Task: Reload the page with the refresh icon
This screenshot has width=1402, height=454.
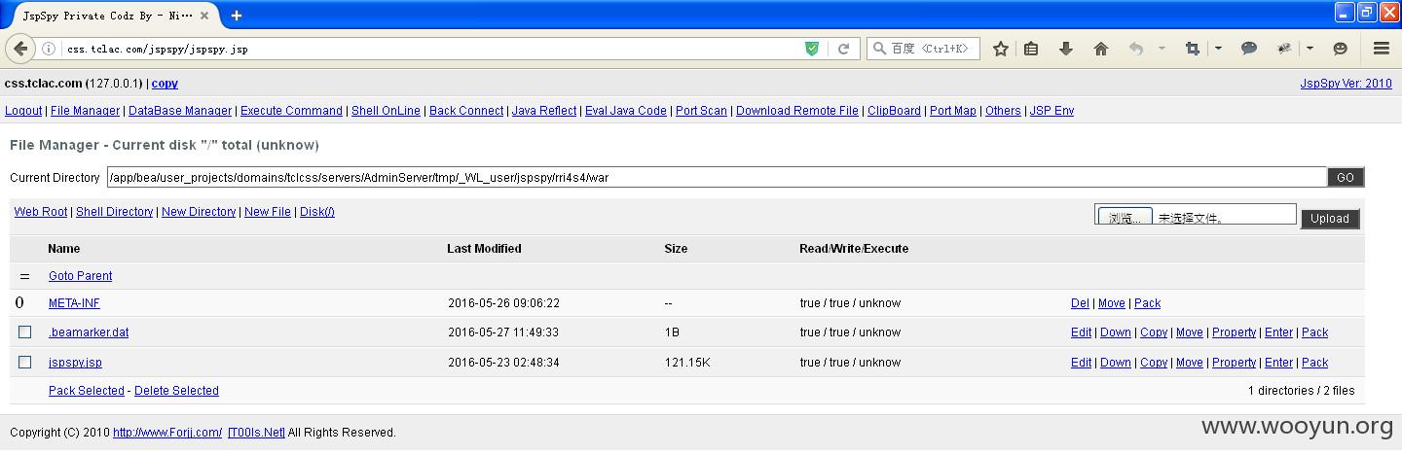Action: pyautogui.click(x=843, y=49)
